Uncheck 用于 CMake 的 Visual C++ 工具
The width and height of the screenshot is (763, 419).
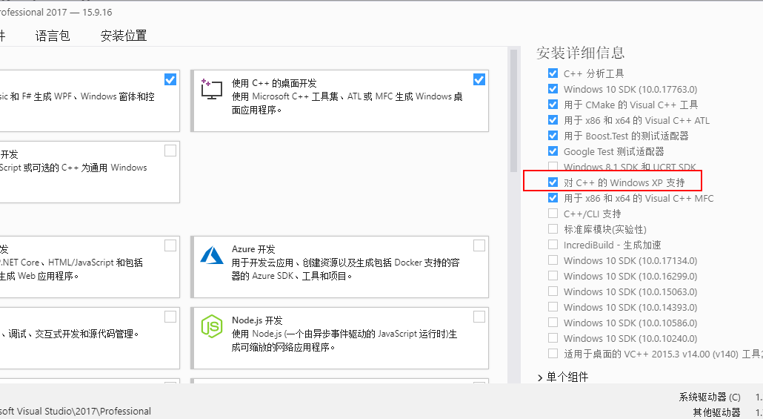point(553,105)
